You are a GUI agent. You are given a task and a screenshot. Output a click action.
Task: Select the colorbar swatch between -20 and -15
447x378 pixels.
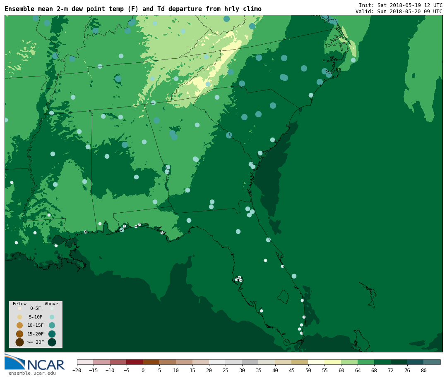pos(85,362)
